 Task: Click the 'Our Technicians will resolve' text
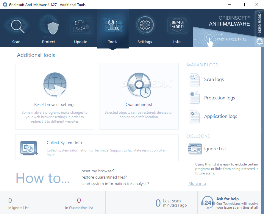point(237,206)
